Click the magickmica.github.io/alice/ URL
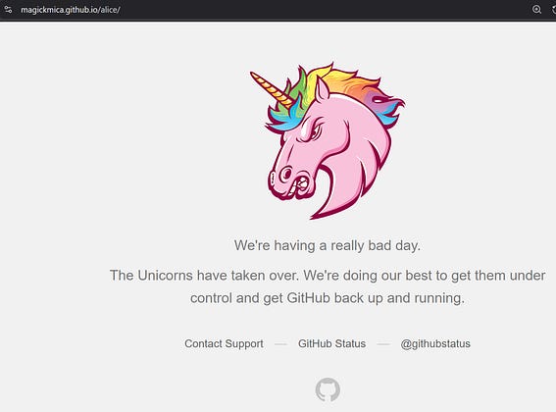This screenshot has height=412, width=556. click(71, 10)
